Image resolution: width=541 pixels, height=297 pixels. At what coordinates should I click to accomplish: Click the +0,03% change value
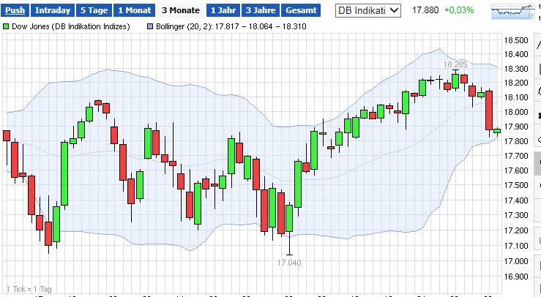tap(459, 10)
